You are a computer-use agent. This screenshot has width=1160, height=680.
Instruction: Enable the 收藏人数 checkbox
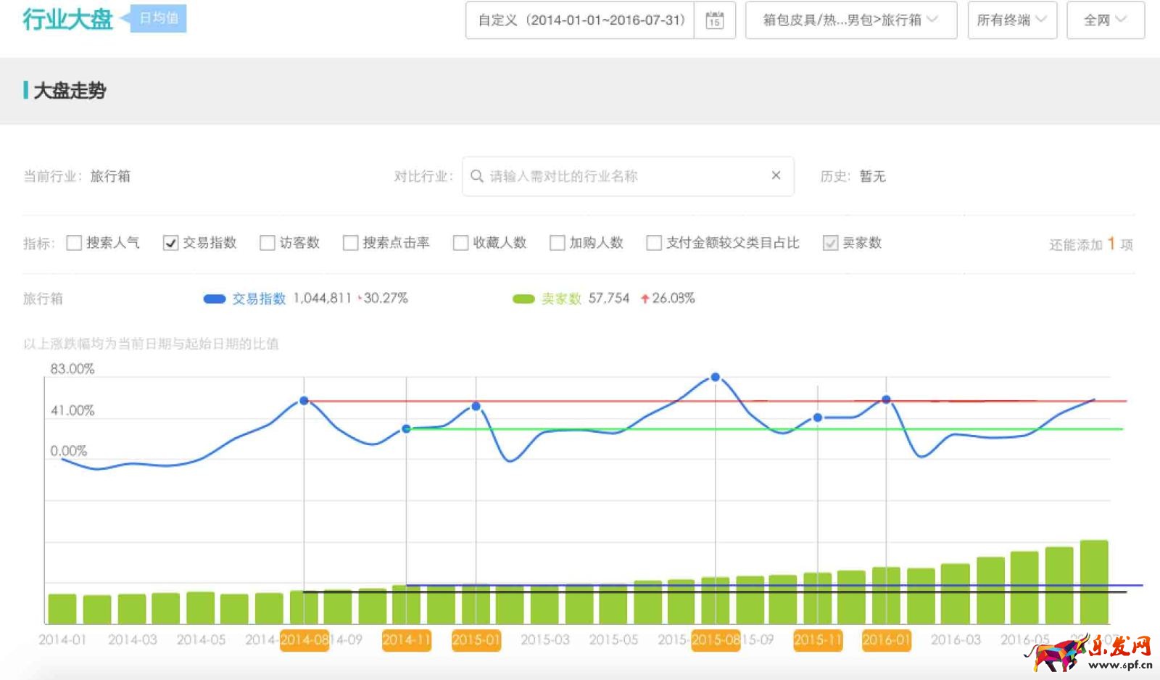pyautogui.click(x=460, y=242)
